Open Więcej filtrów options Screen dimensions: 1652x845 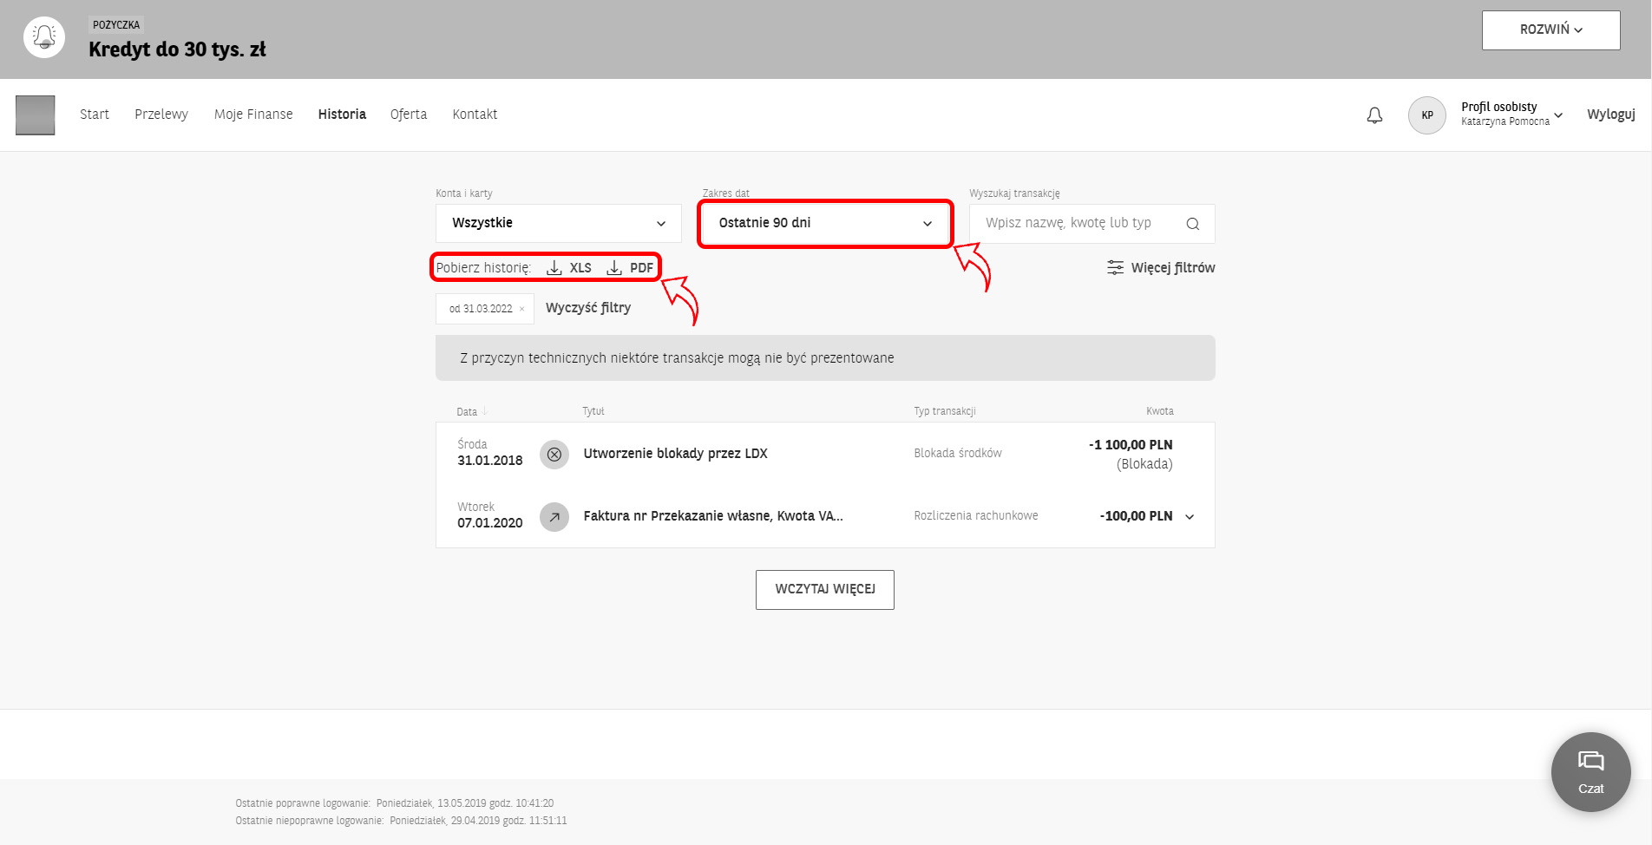(x=1161, y=268)
